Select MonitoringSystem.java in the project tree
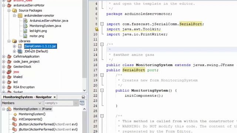This screenshot has width=237, height=133. [45, 26]
